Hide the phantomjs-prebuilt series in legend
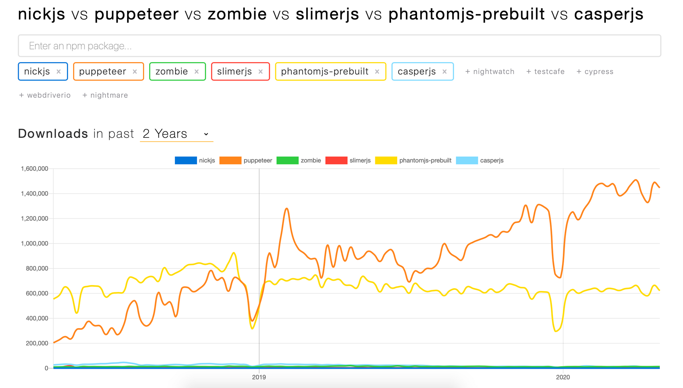This screenshot has width=683, height=388. (x=413, y=160)
